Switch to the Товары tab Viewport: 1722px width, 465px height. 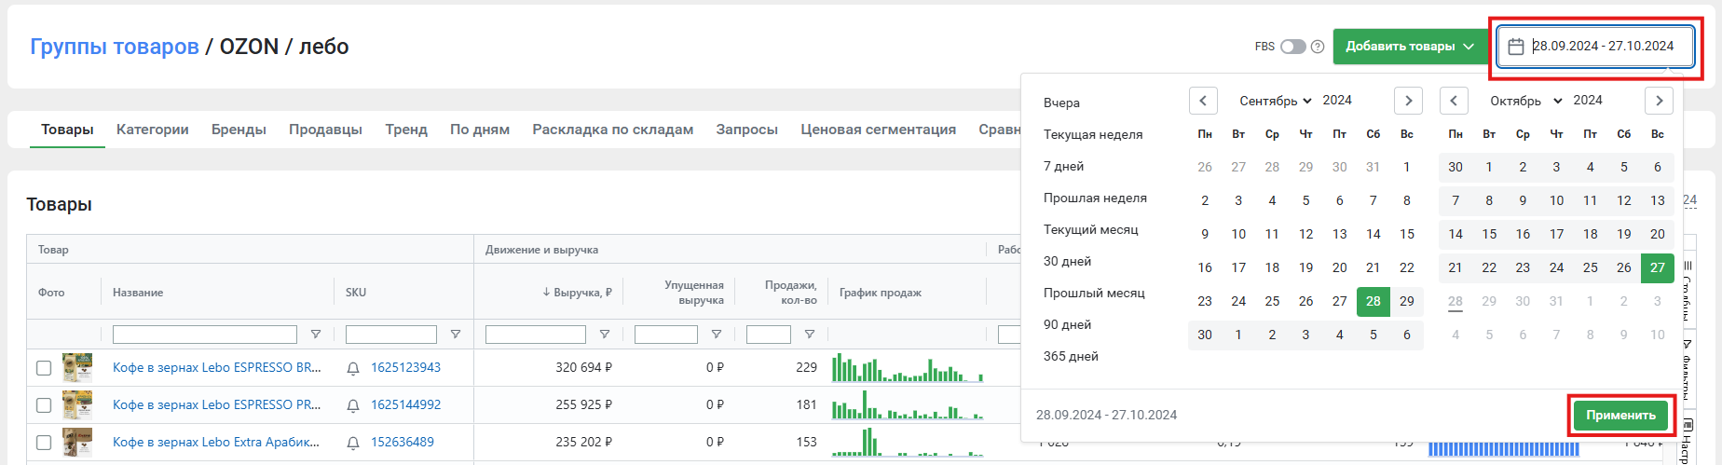tap(67, 130)
